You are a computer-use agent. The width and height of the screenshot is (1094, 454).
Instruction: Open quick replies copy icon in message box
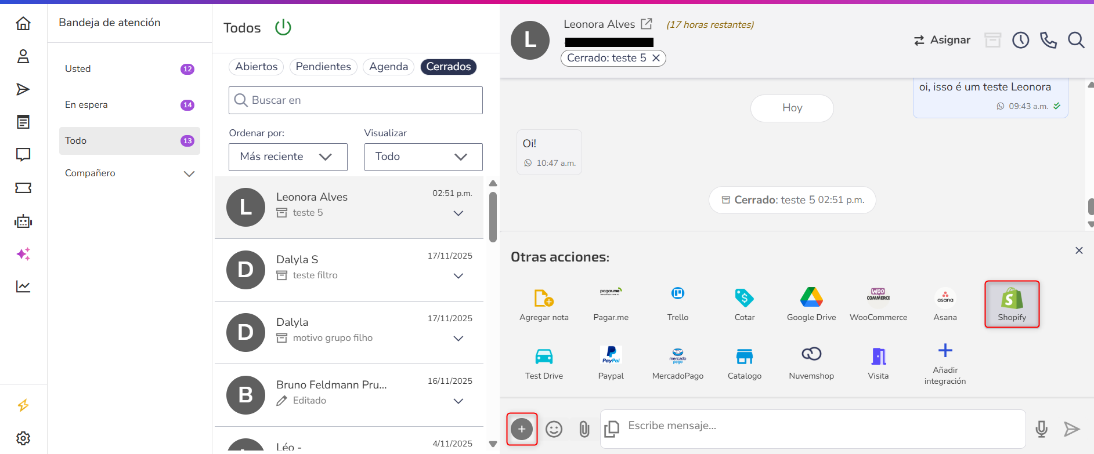click(612, 429)
